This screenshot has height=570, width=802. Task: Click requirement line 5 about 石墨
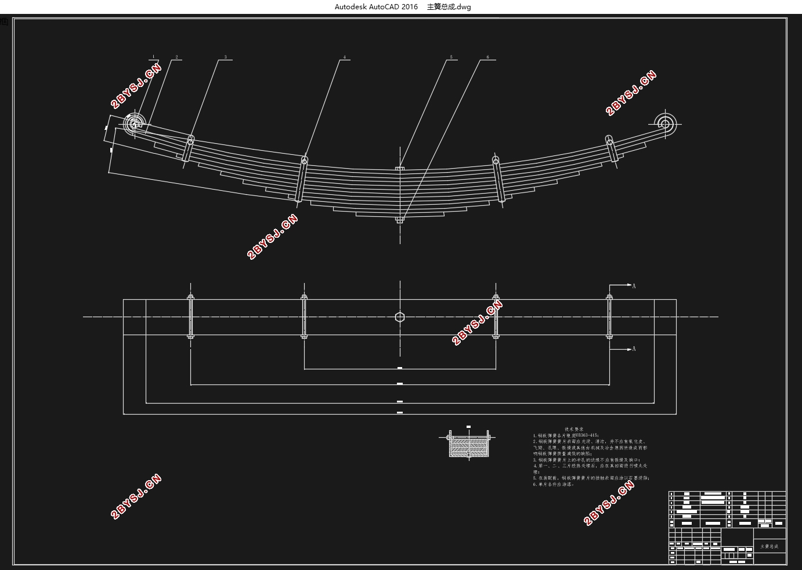pyautogui.click(x=591, y=478)
